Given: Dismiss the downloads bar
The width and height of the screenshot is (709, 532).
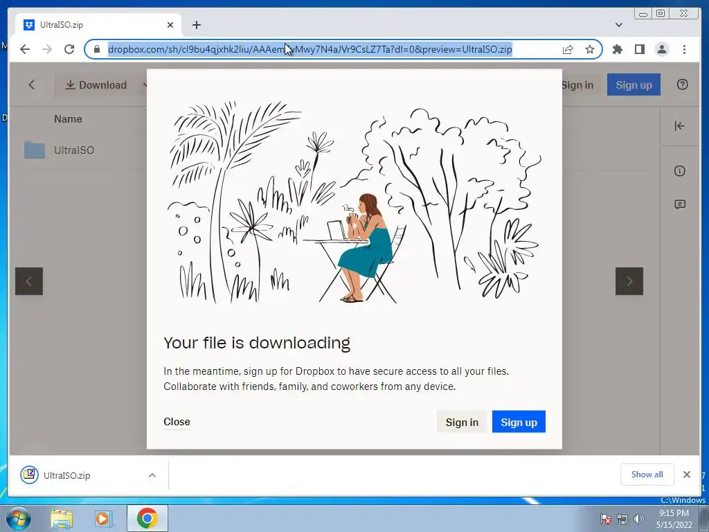Looking at the screenshot, I should tap(686, 475).
